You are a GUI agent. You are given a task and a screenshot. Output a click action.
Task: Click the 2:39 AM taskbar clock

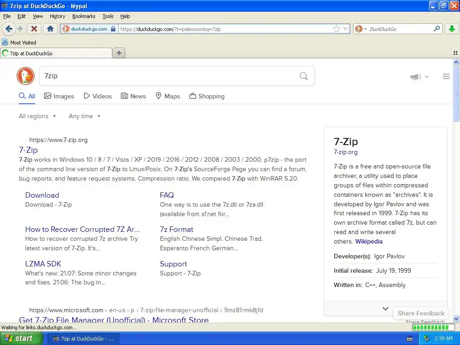(443, 338)
